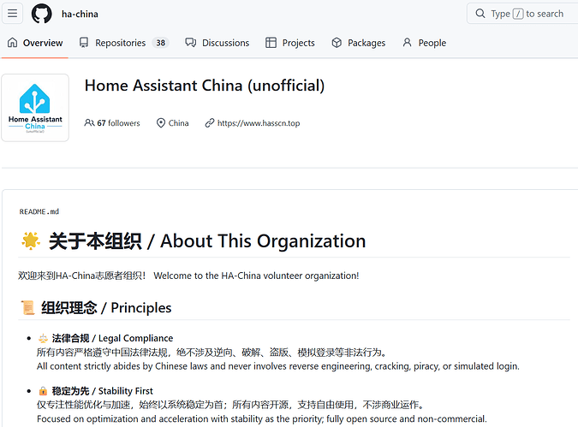
Task: View the People tab
Action: click(424, 43)
